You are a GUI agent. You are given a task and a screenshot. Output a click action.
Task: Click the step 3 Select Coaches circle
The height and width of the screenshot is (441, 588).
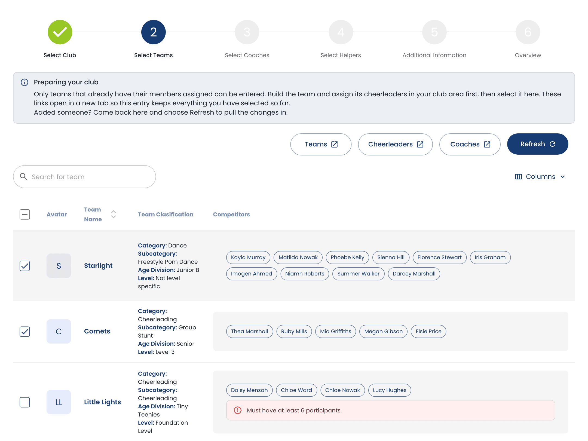[247, 32]
